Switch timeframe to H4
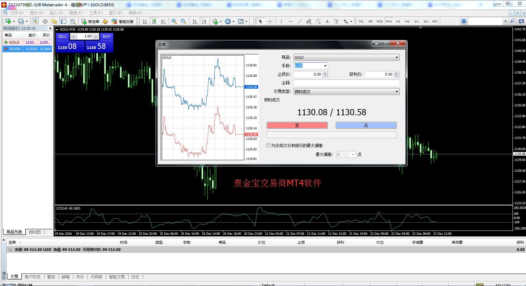This screenshot has height=286, width=526. point(407,21)
